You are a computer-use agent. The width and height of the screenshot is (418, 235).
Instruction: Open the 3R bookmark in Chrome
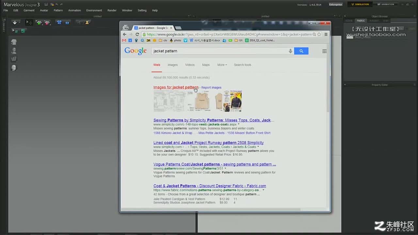pyautogui.click(x=148, y=40)
